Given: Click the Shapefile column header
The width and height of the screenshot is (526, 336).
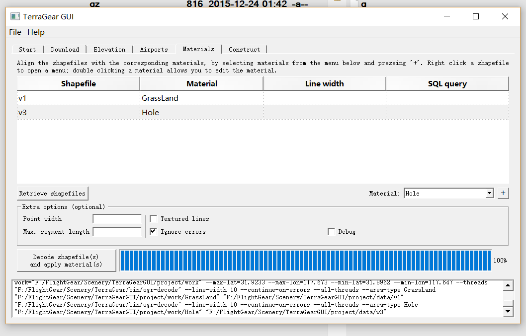Looking at the screenshot, I should [x=79, y=83].
